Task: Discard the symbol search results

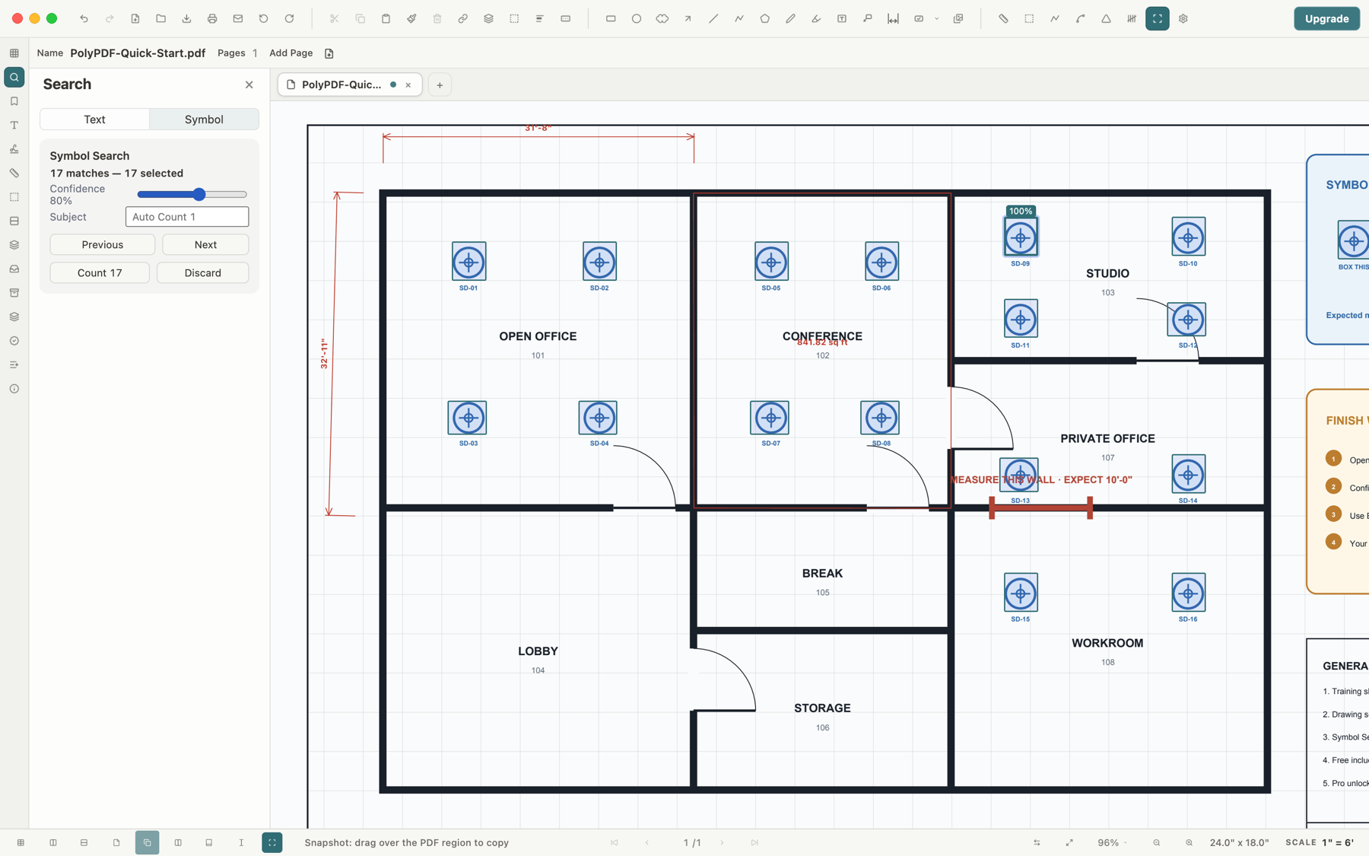Action: tap(203, 272)
